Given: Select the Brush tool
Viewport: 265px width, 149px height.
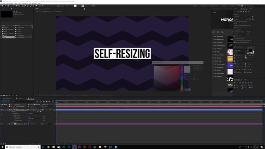Looking at the screenshot, I should click(31, 6).
